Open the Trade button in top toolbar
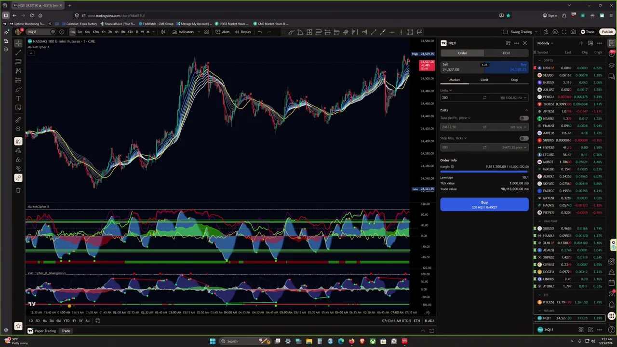 click(x=588, y=32)
